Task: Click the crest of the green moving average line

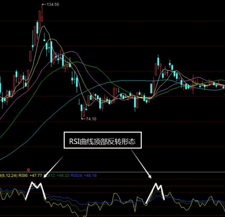Action: tap(77, 62)
